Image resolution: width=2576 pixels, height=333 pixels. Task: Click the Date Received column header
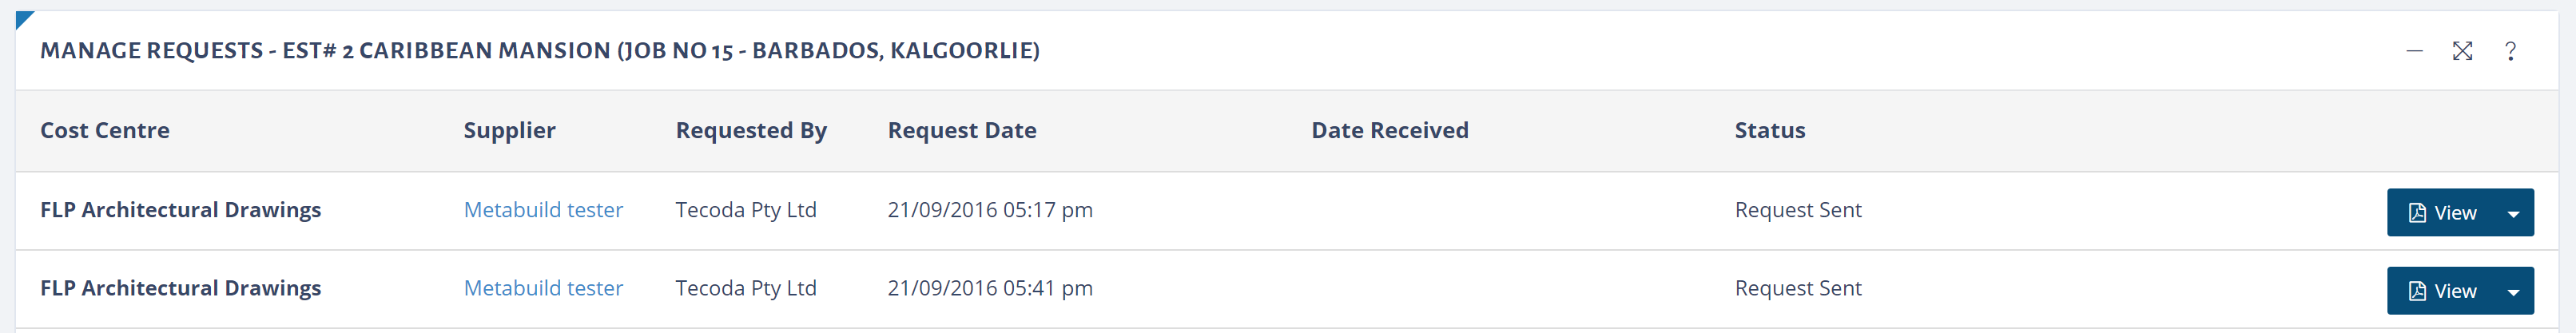1389,131
